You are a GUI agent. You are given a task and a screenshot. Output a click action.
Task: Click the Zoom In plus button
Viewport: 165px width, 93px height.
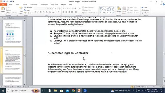pyautogui.click(x=160, y=87)
